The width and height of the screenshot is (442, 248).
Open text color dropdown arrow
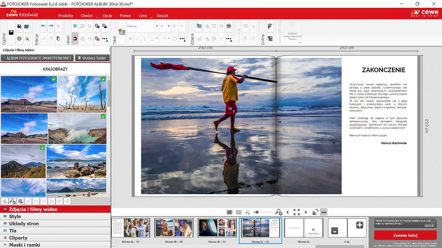point(157,39)
